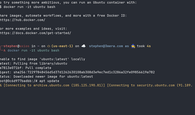Open the docs.docker.com get-started link
The image size is (195, 115).
[35, 33]
